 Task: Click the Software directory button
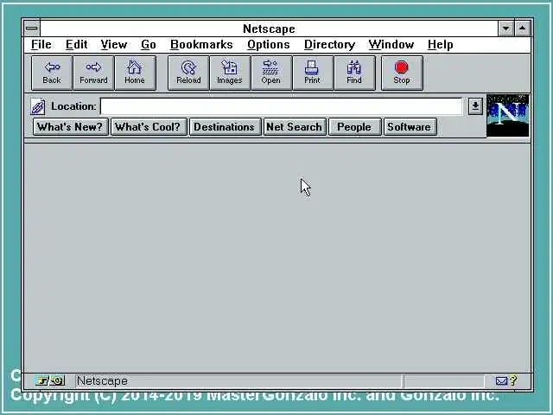coord(410,127)
